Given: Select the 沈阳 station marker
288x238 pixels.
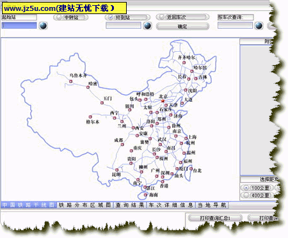Looking at the screenshot, I should pyautogui.click(x=186, y=90).
